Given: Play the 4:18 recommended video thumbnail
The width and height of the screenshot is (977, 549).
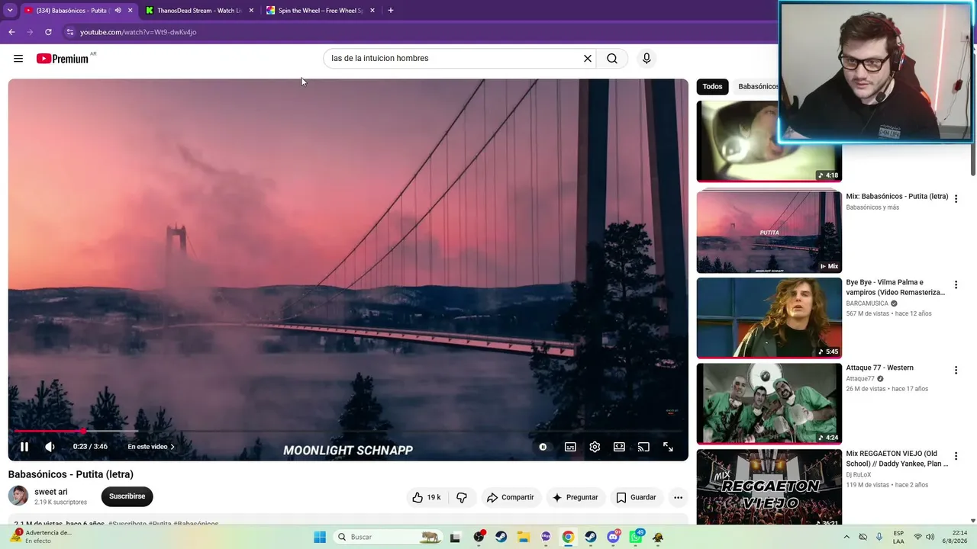Looking at the screenshot, I should click(x=769, y=141).
